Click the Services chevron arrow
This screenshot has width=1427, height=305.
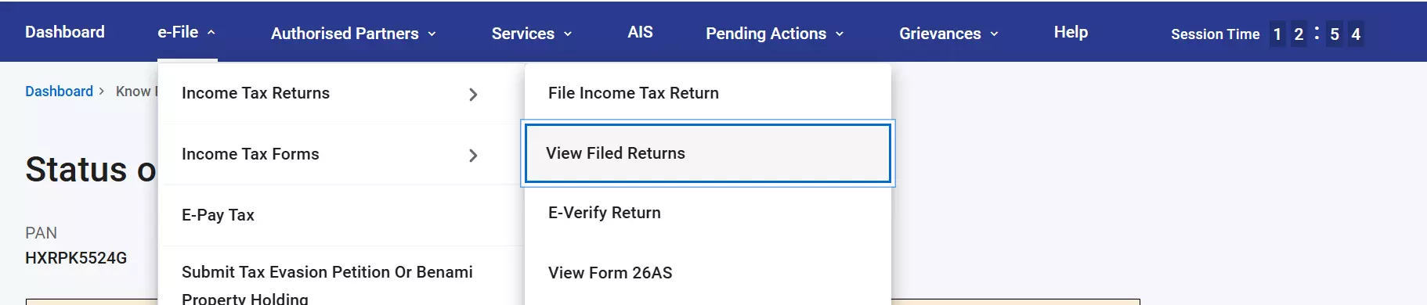(568, 34)
